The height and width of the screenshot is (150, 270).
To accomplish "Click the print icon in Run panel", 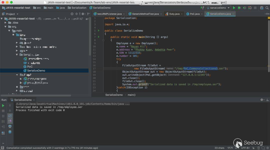I will pos(10,127).
